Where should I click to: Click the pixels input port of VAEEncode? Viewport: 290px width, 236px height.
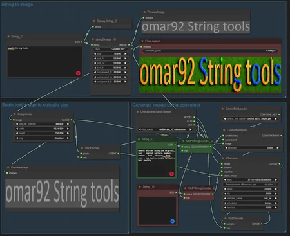81,154
